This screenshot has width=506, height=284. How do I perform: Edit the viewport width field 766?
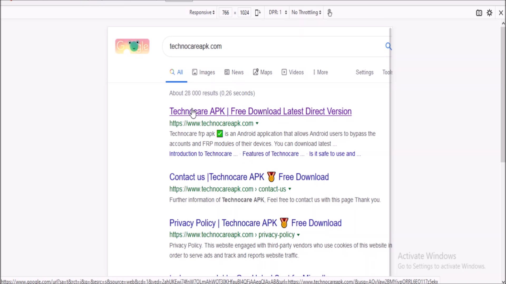click(225, 13)
